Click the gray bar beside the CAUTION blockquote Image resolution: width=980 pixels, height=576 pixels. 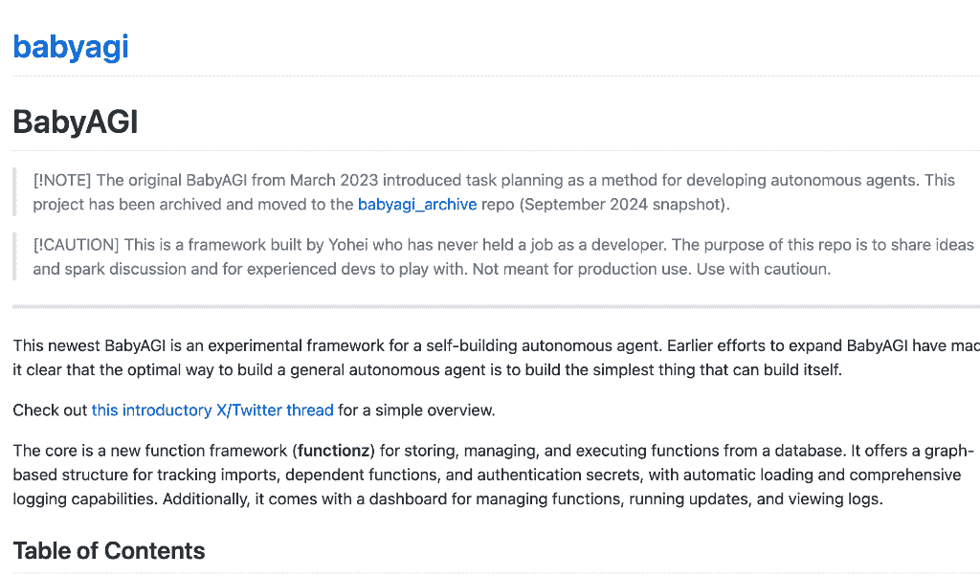pyautogui.click(x=14, y=256)
